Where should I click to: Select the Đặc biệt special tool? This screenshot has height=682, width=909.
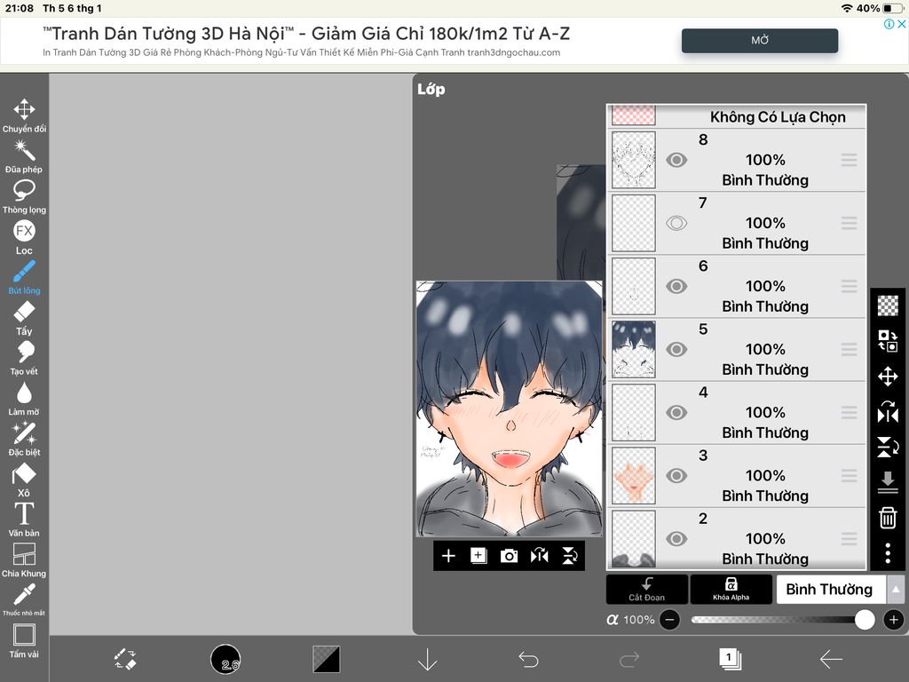point(24,440)
